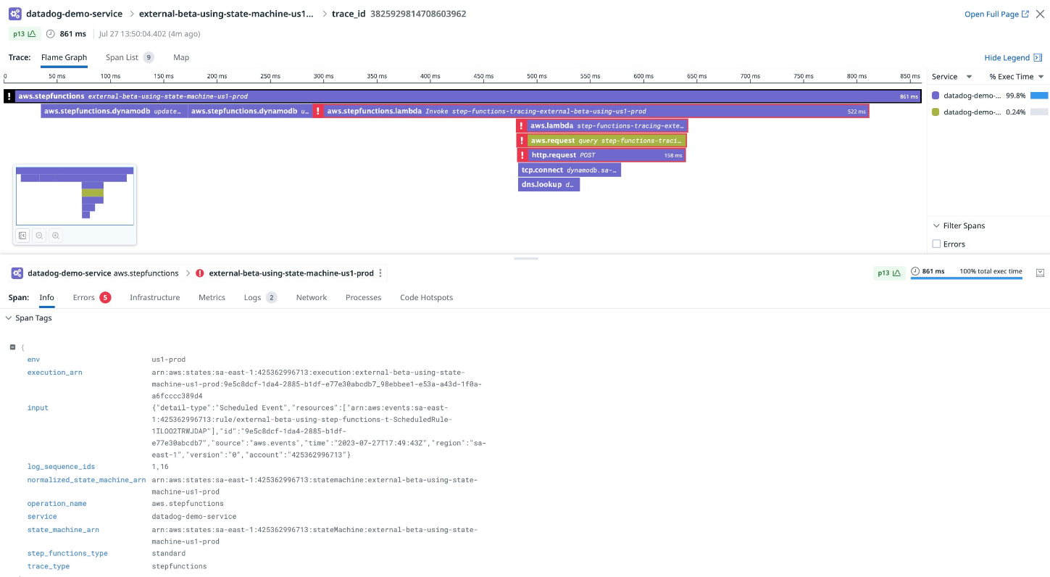Screen dimensions: 1050x577
Task: Select the first aws.stepfunctions.dynamodb update span
Action: (114, 111)
